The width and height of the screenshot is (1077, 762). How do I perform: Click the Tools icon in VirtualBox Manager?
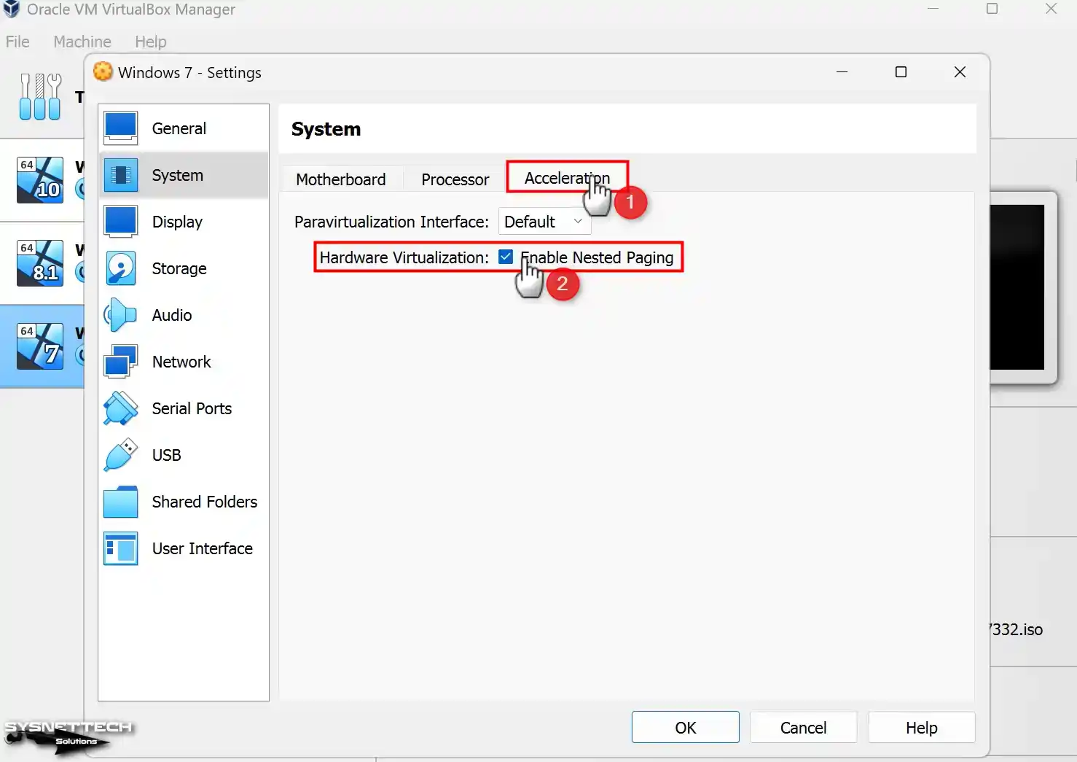tap(40, 96)
